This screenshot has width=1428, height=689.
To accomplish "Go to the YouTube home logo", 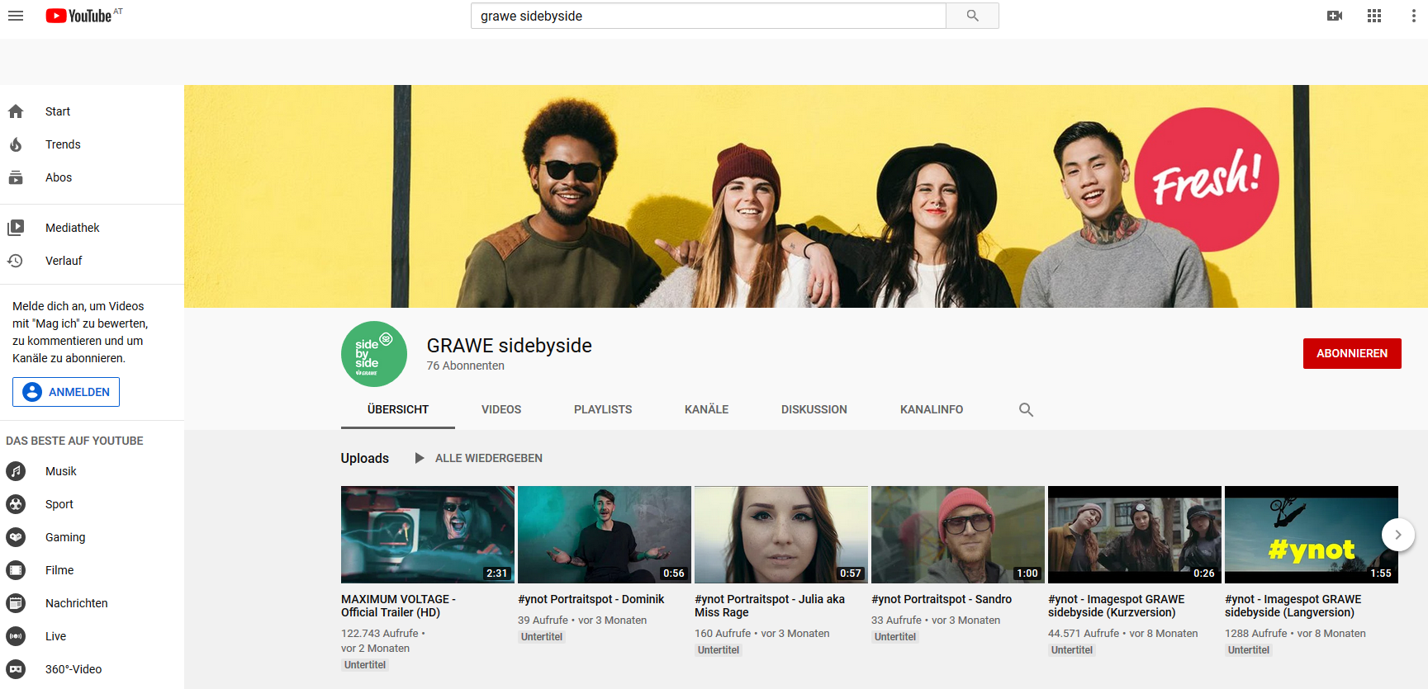I will (x=79, y=16).
